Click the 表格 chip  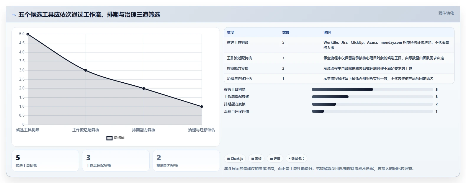tap(256, 159)
